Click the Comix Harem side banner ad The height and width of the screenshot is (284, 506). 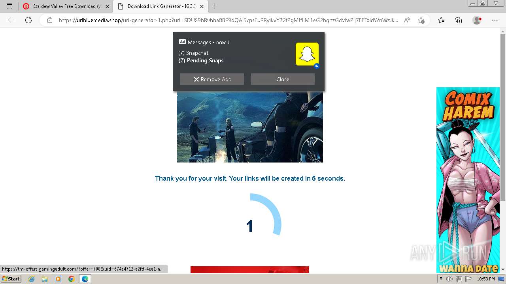468,180
